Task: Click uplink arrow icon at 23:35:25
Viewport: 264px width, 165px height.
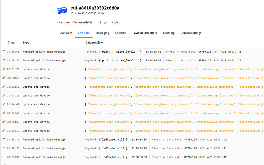Action: [4, 60]
